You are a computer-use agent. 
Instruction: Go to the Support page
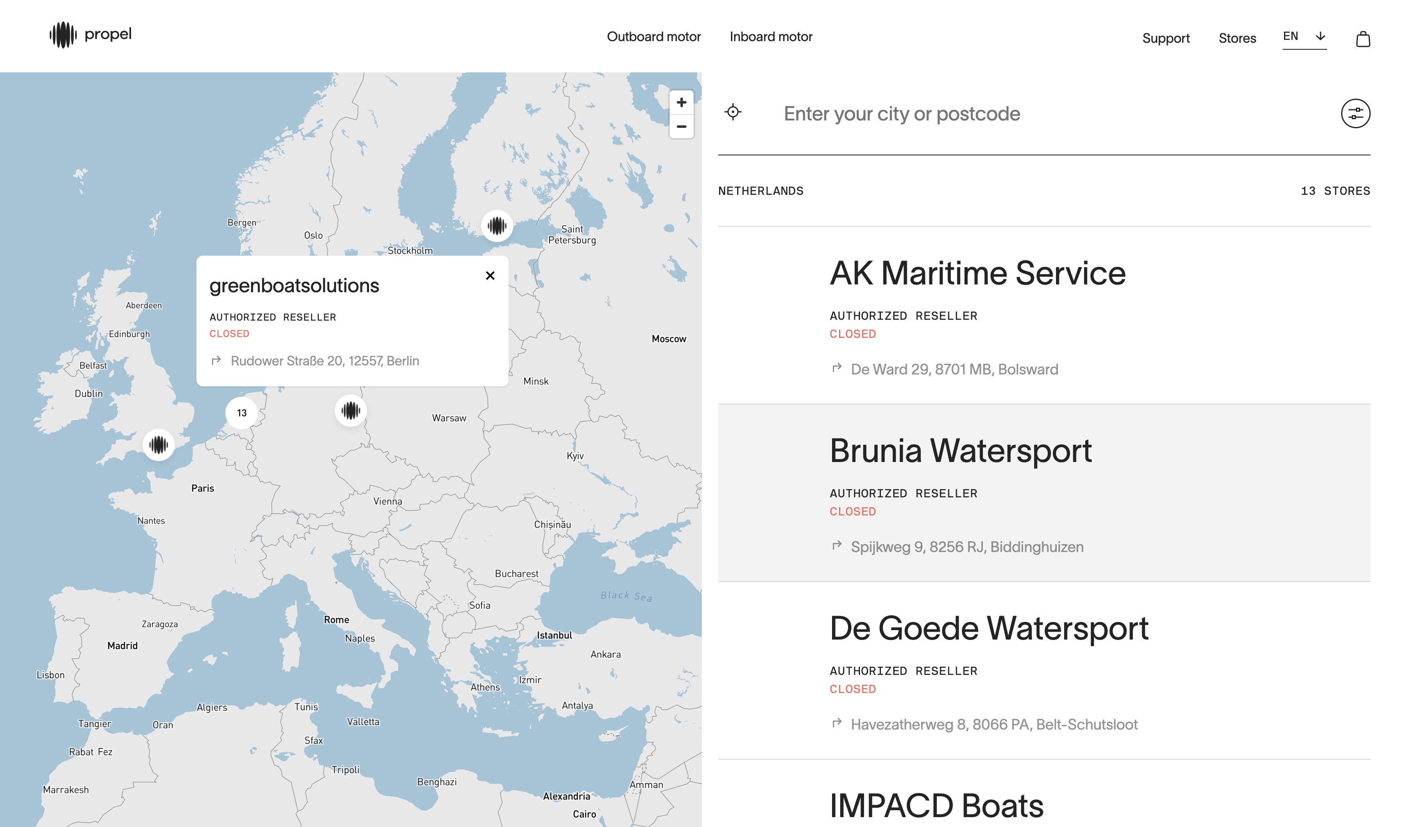(1165, 38)
